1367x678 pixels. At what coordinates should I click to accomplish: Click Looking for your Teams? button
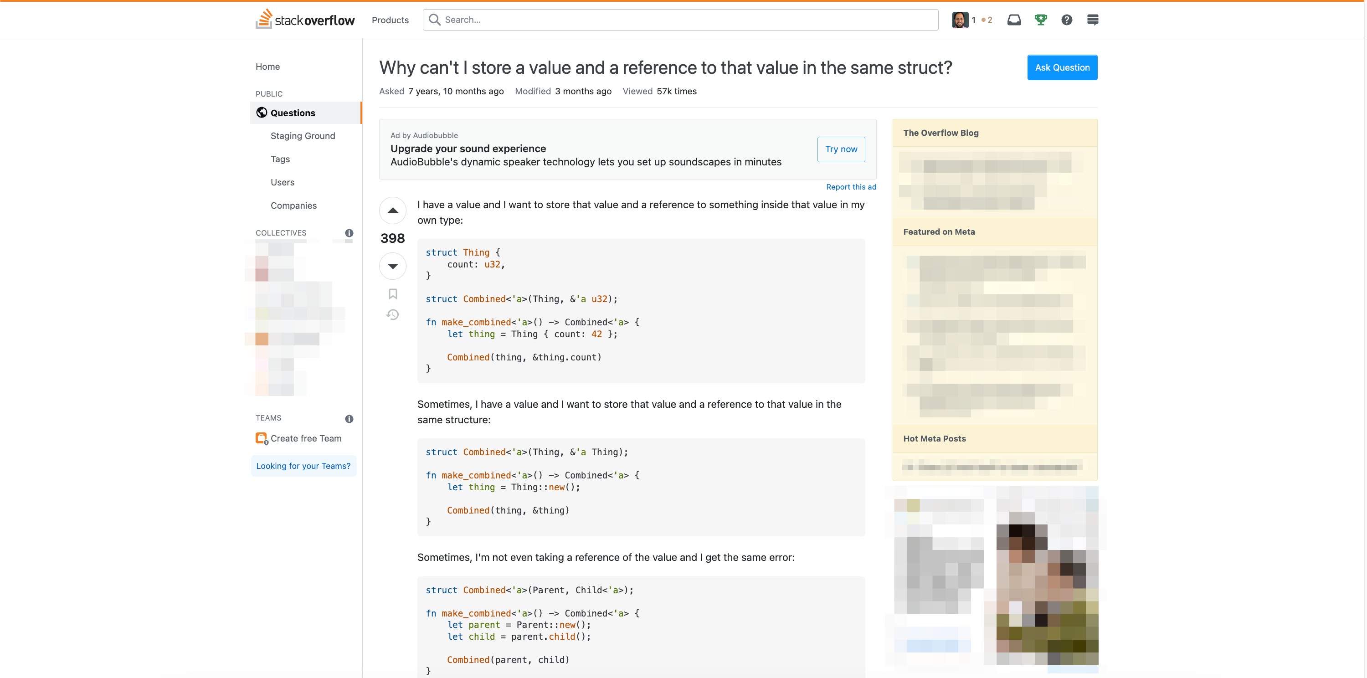303,466
